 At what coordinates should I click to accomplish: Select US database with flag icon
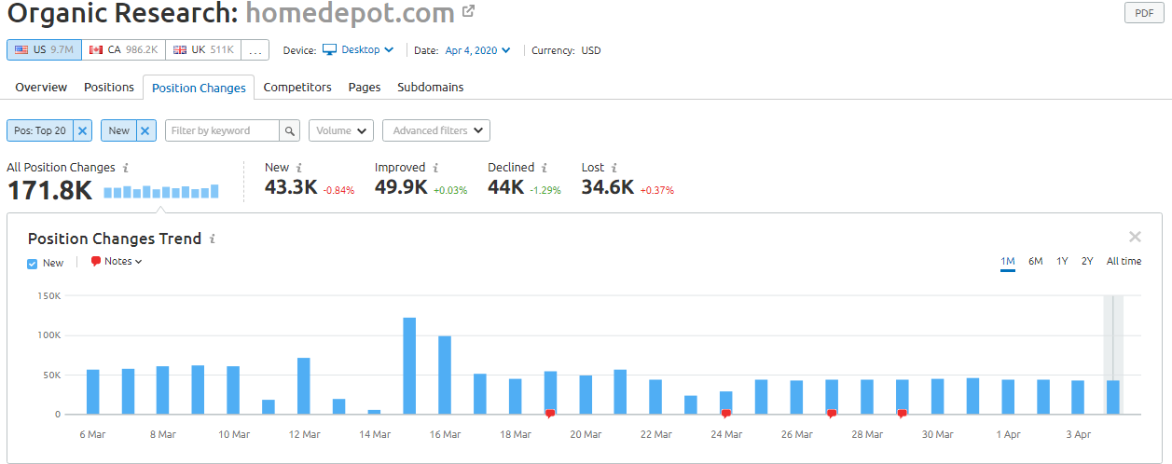coord(44,50)
